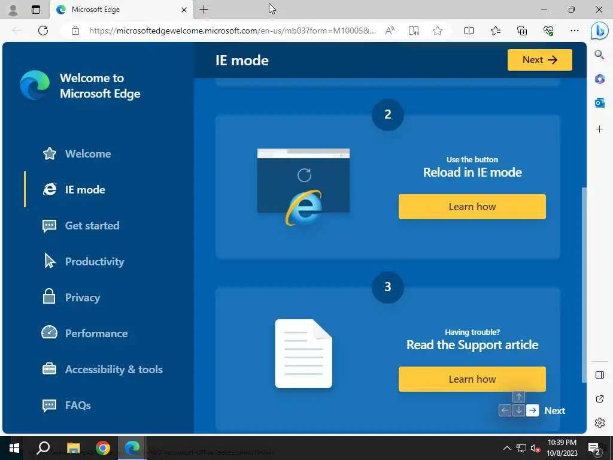The height and width of the screenshot is (460, 613).
Task: Open the tab actions menu icon
Action: 35,10
